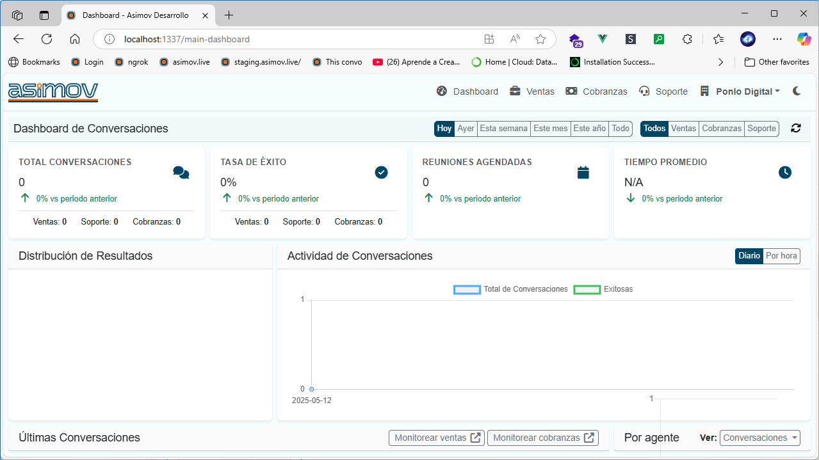The width and height of the screenshot is (819, 460).
Task: Filter the dashboard by Cobranzas only
Action: (721, 128)
